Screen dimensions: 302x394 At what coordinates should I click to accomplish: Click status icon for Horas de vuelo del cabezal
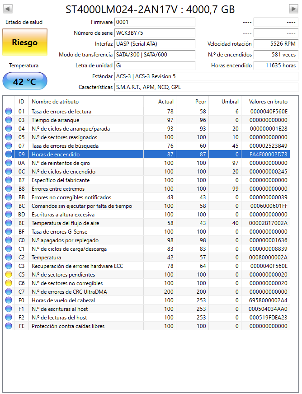click(x=9, y=300)
